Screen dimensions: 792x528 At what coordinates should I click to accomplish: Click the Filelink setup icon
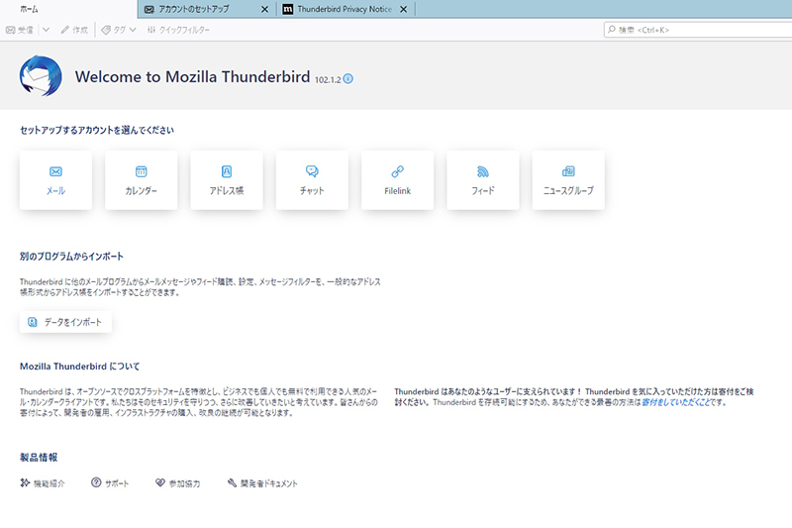[397, 179]
